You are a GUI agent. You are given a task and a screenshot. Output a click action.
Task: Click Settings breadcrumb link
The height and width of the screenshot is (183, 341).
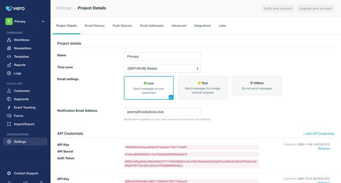(64, 8)
